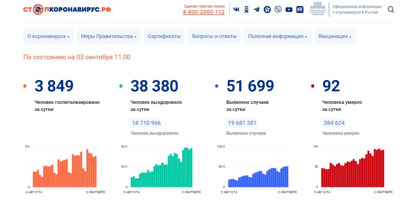Open the Telegram channel icon
This screenshot has height=219, width=416.
[x=257, y=10]
